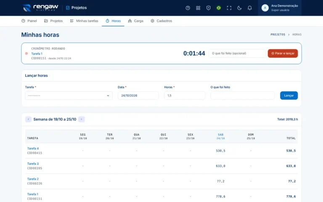The width and height of the screenshot is (323, 202).
Task: Open Ana Demonstração user avatar
Action: 265,8
